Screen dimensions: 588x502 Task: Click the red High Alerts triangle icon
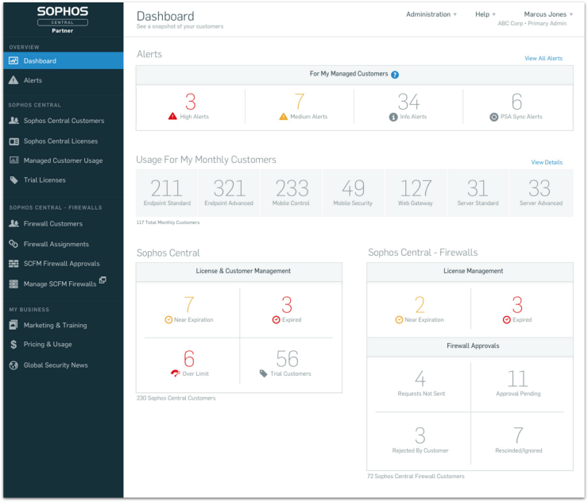[172, 116]
